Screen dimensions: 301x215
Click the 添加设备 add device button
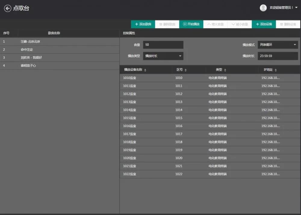[x=264, y=24]
